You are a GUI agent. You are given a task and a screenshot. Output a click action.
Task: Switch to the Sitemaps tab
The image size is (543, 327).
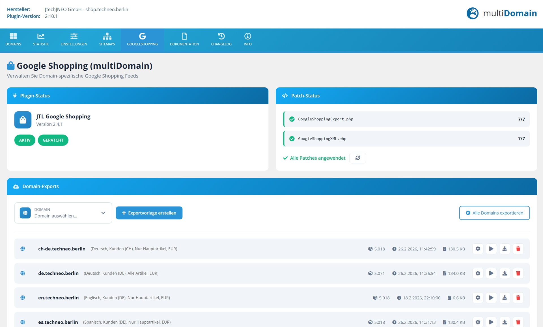click(x=107, y=40)
